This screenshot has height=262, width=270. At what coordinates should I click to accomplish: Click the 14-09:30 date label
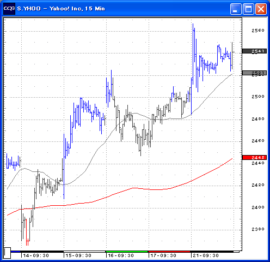[36, 255]
